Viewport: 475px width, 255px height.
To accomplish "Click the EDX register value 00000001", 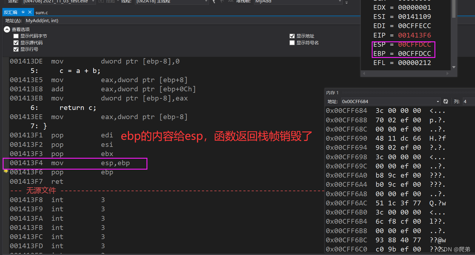I will pos(414,7).
